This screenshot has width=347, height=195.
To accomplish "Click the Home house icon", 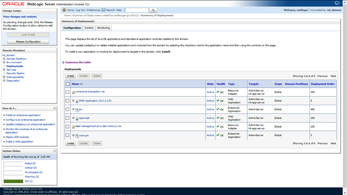I will click(64, 10).
